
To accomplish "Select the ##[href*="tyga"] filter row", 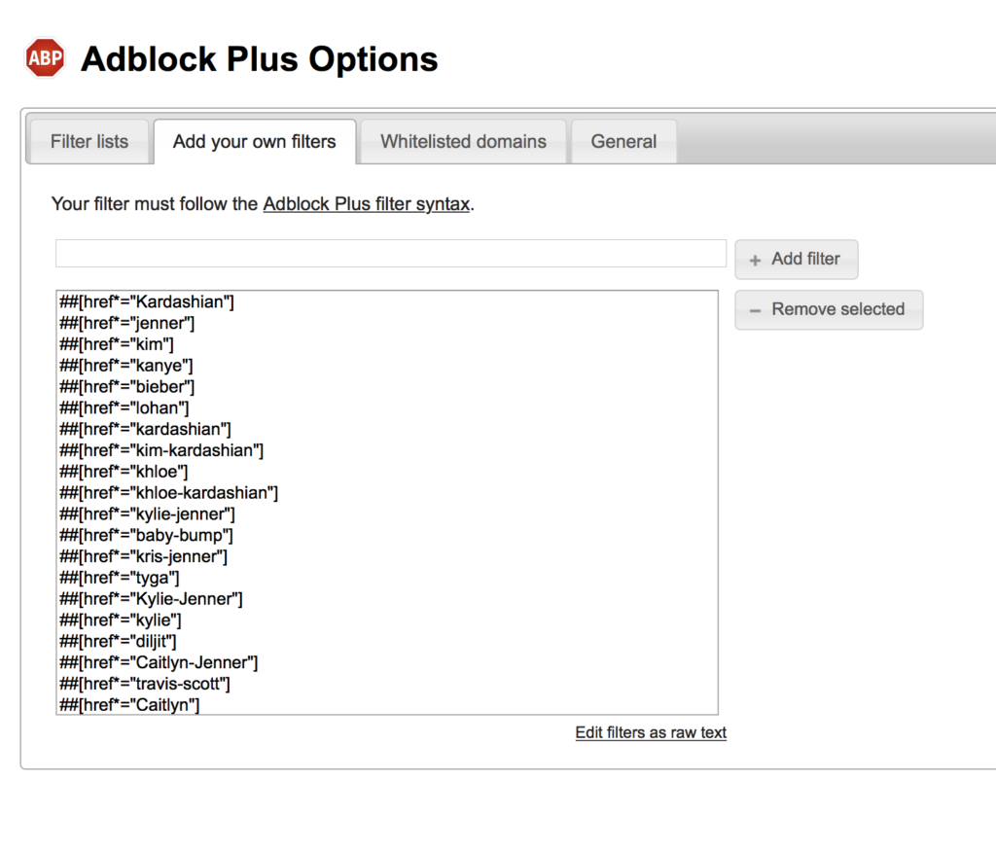I will 387,578.
